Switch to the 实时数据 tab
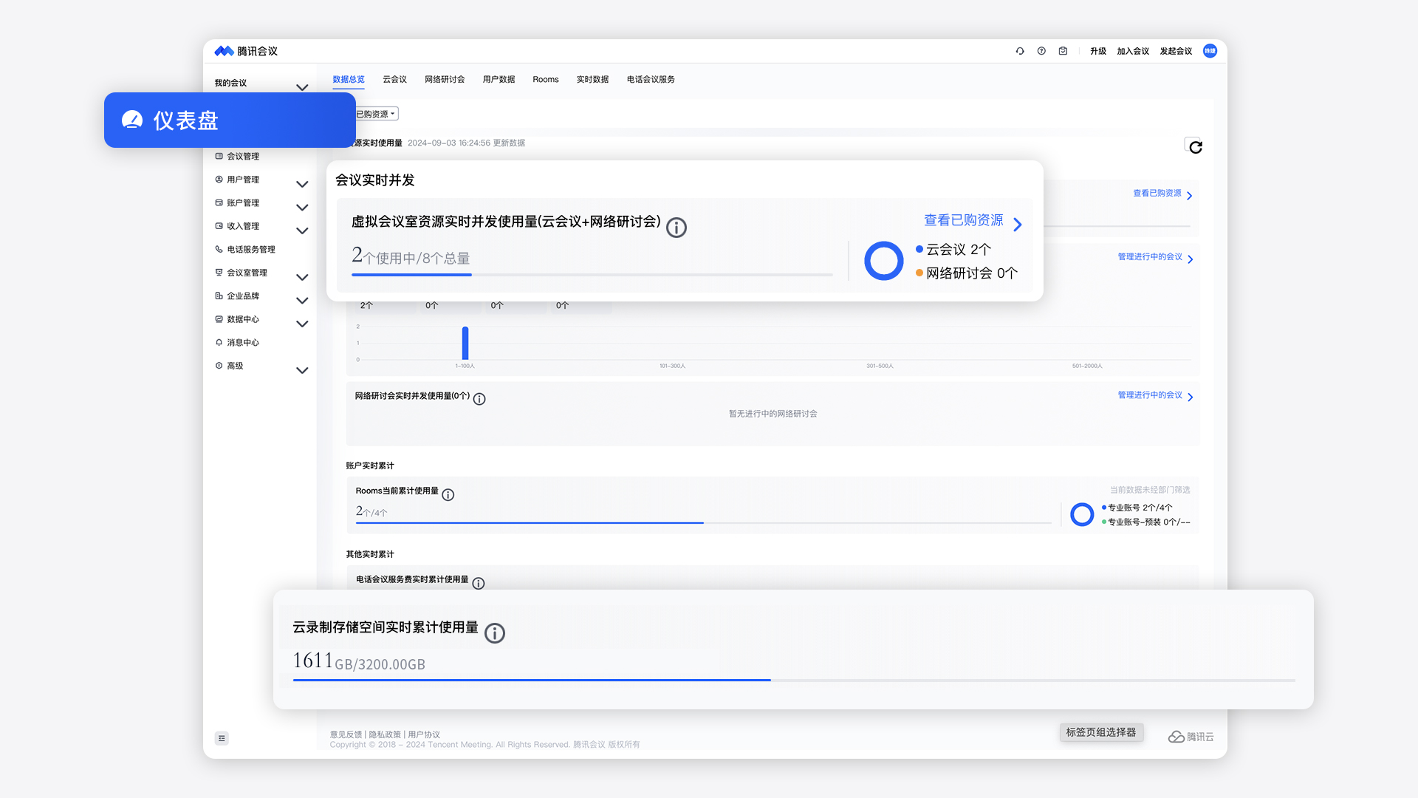 click(592, 79)
